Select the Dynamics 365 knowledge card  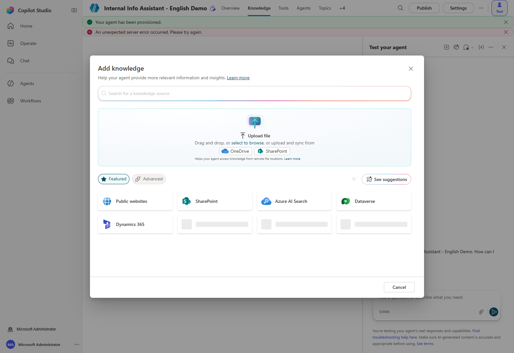(x=135, y=224)
